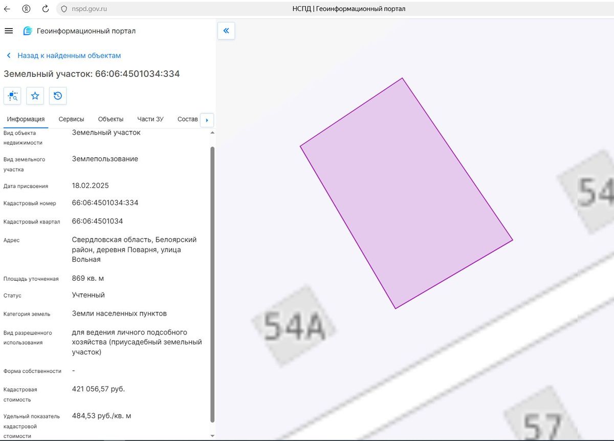Click the Назад к найденным объектам link

pos(69,55)
